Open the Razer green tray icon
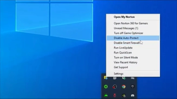 coord(106,87)
